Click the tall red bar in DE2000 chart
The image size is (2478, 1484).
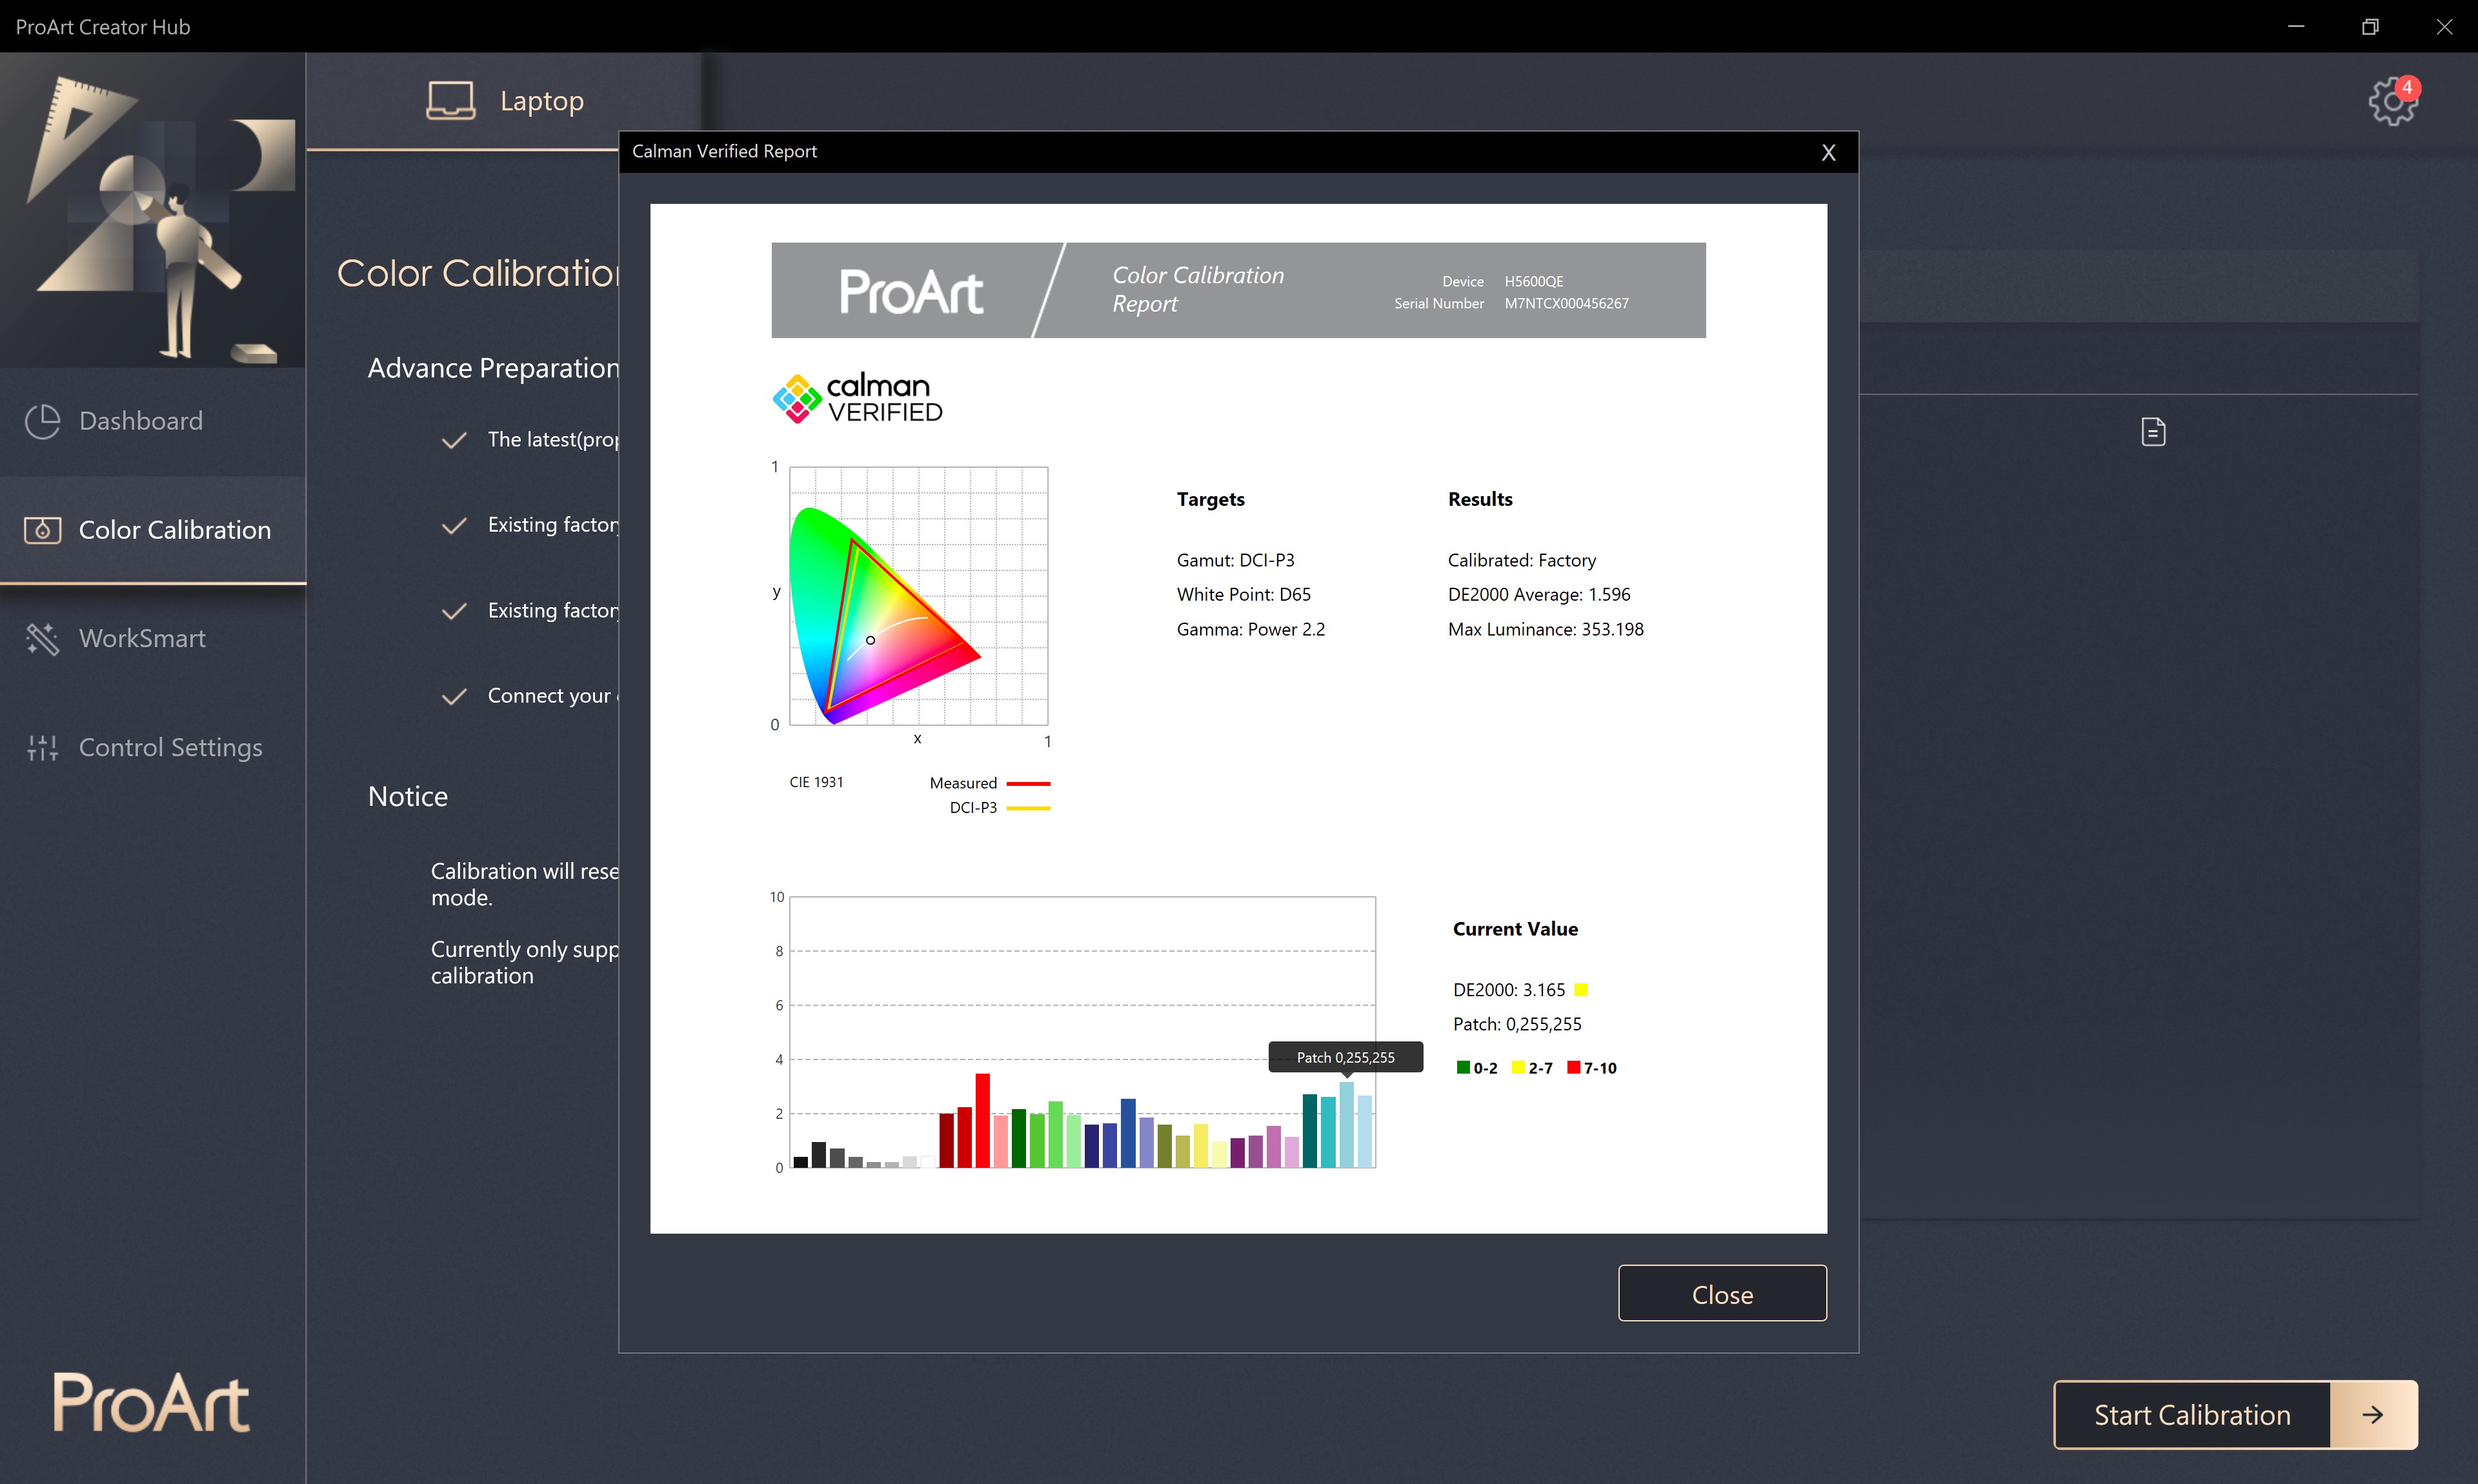(x=982, y=1120)
